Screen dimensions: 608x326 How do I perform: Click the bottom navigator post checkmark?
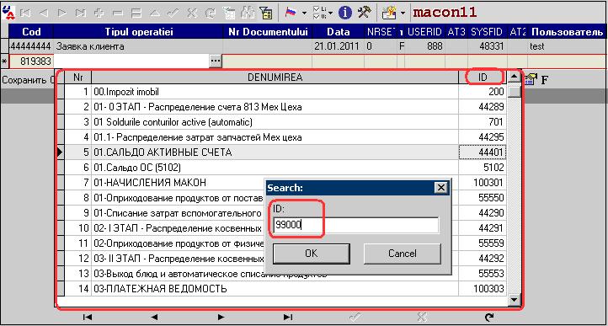pyautogui.click(x=355, y=318)
